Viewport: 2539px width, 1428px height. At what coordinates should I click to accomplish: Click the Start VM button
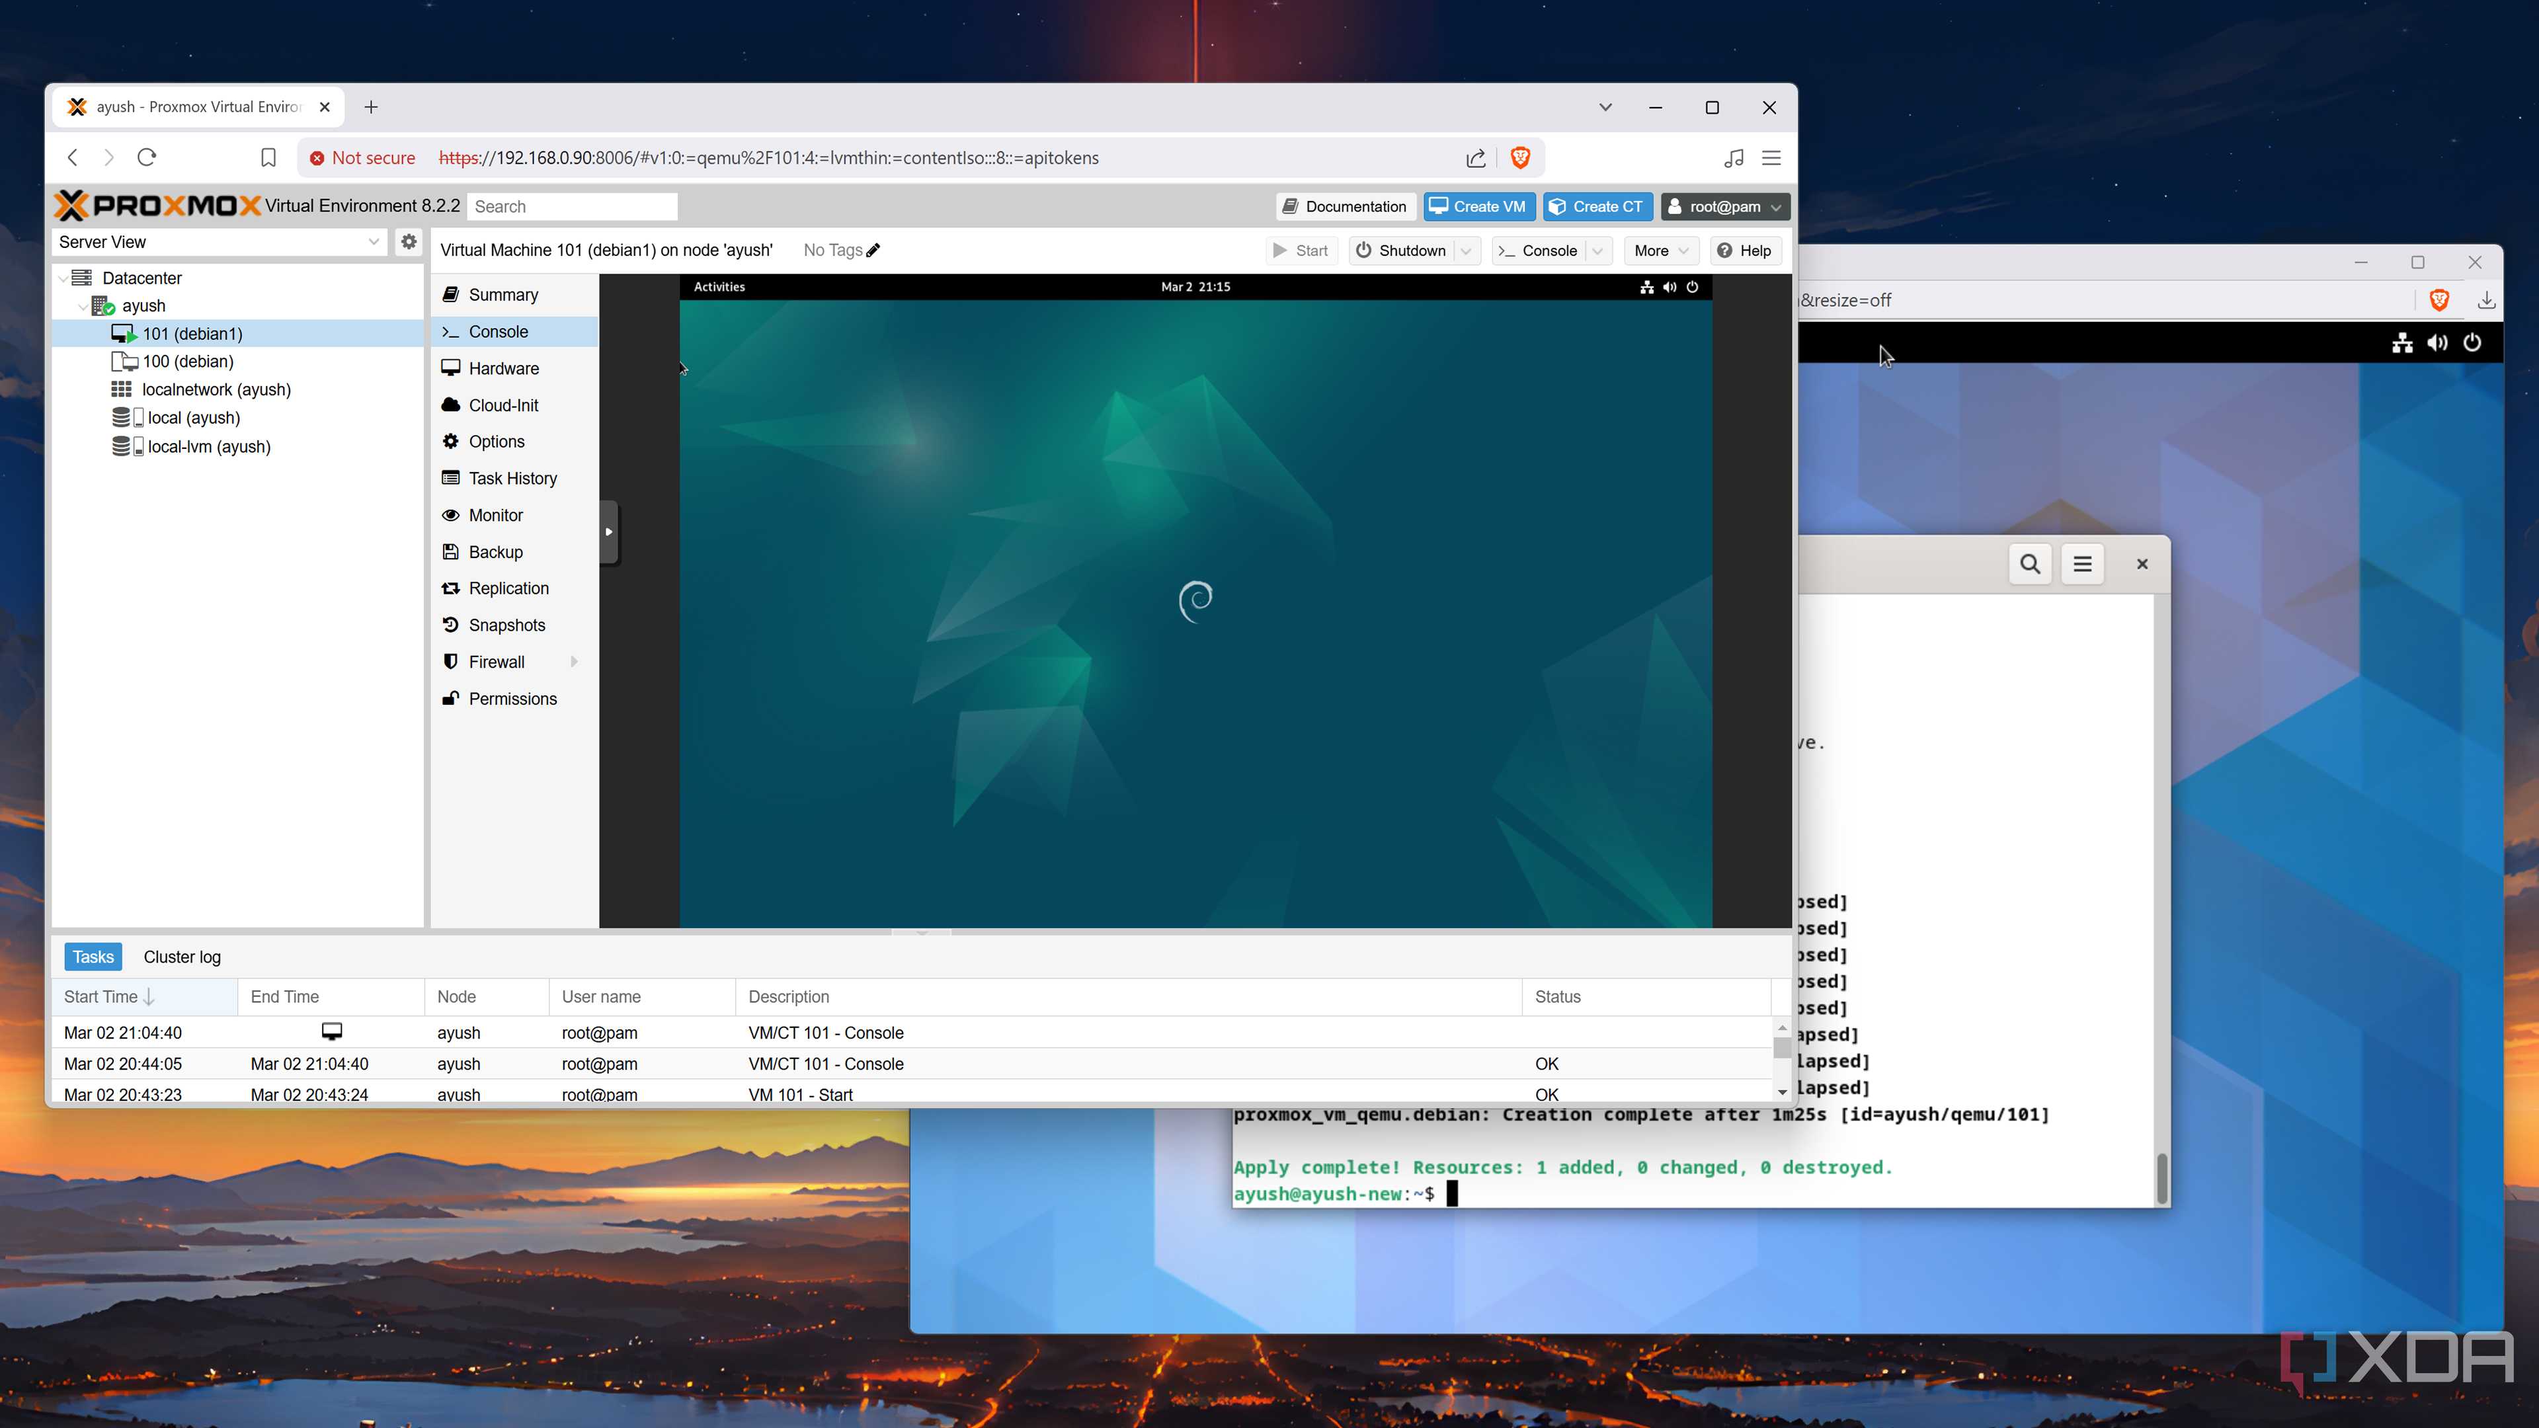[1301, 251]
